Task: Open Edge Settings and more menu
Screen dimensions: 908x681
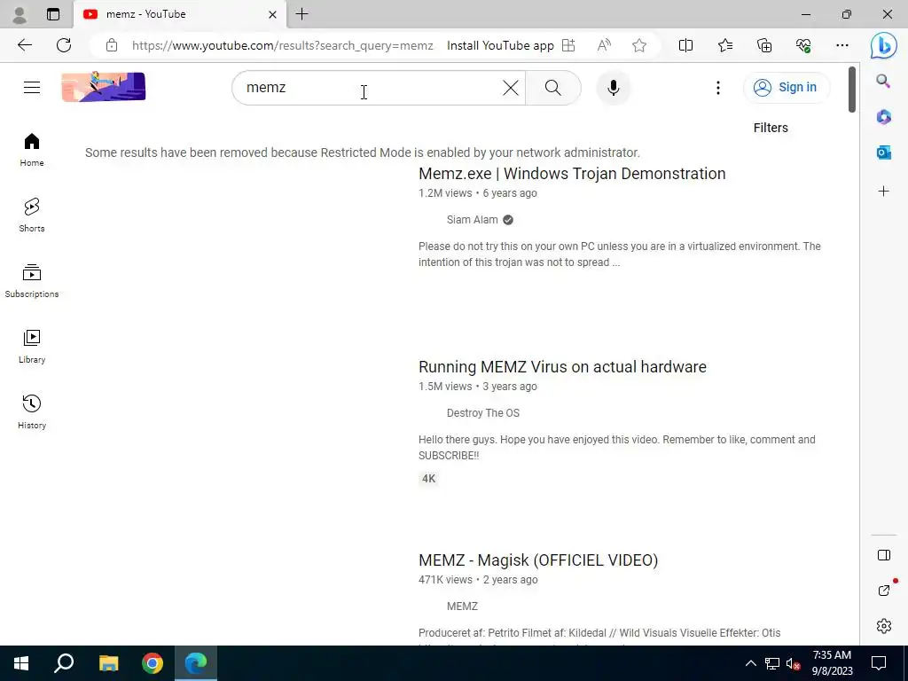Action: (842, 45)
